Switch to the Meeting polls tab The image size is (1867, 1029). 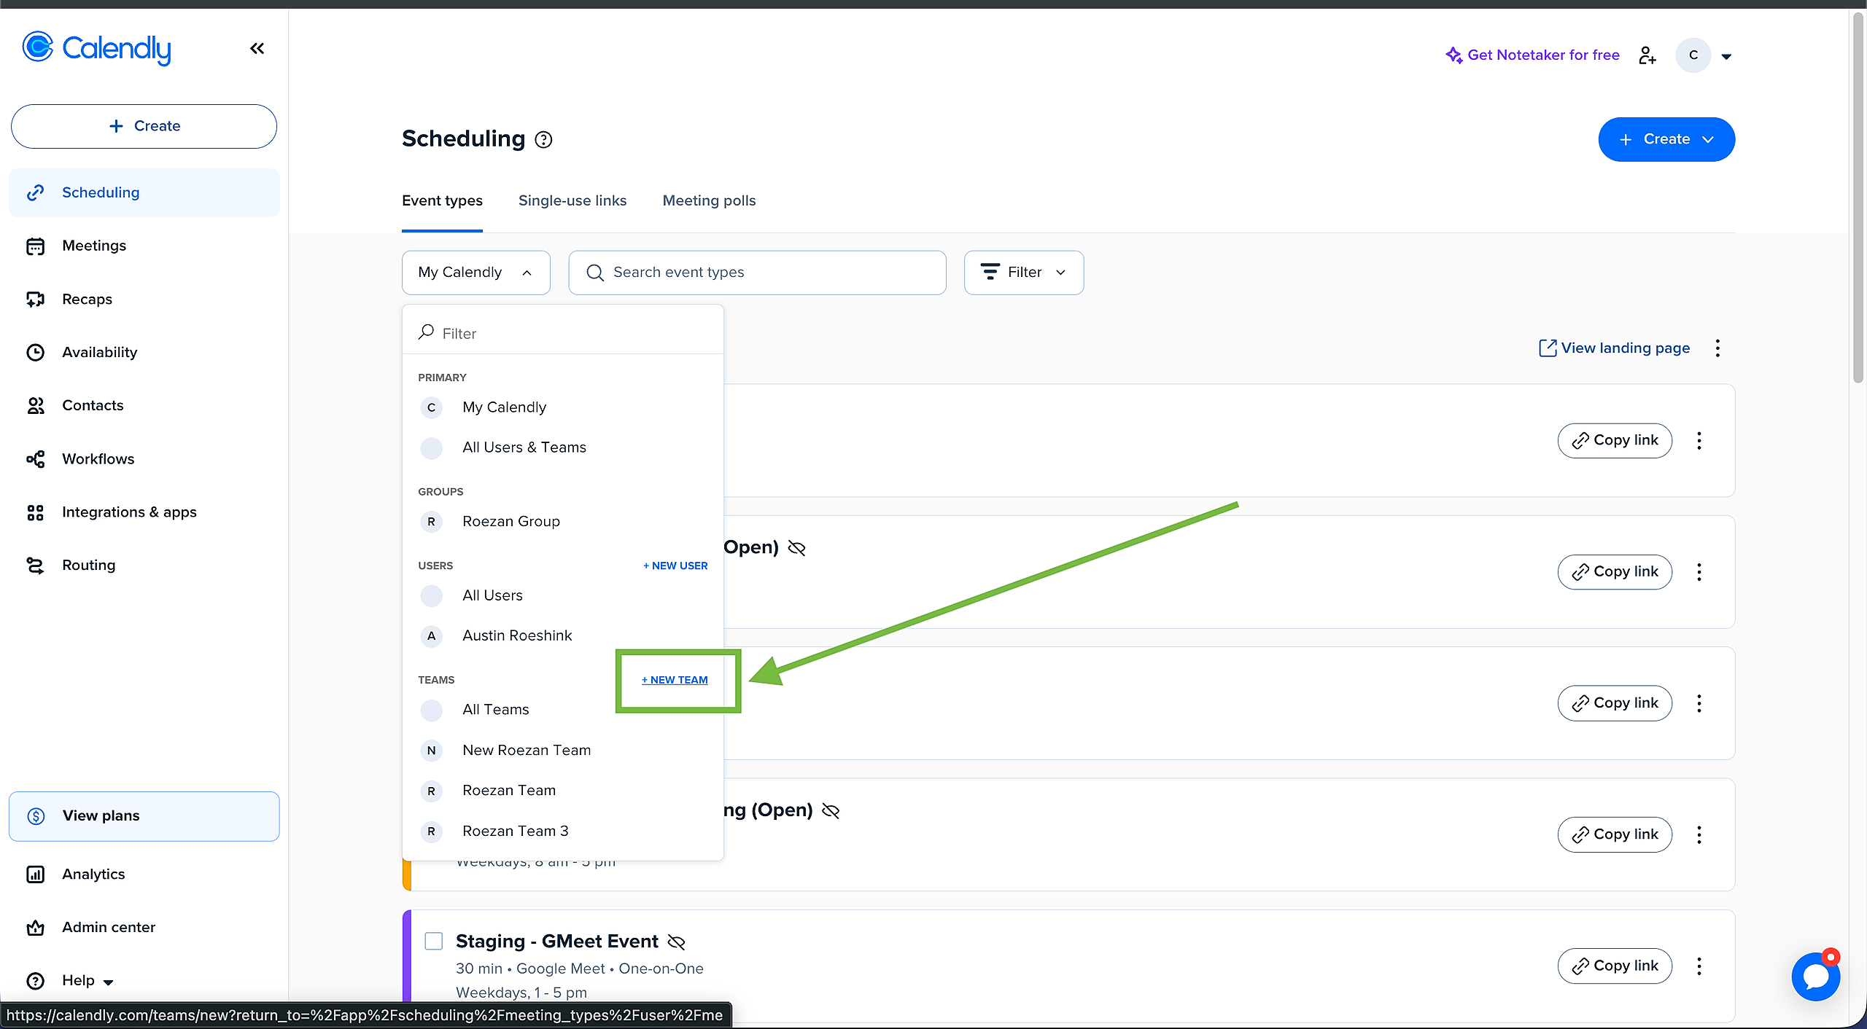(x=708, y=201)
